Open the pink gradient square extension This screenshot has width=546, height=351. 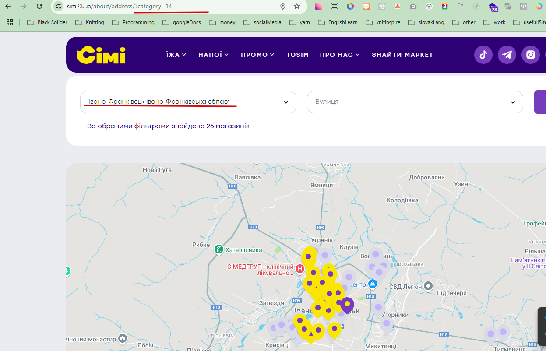[x=319, y=6]
